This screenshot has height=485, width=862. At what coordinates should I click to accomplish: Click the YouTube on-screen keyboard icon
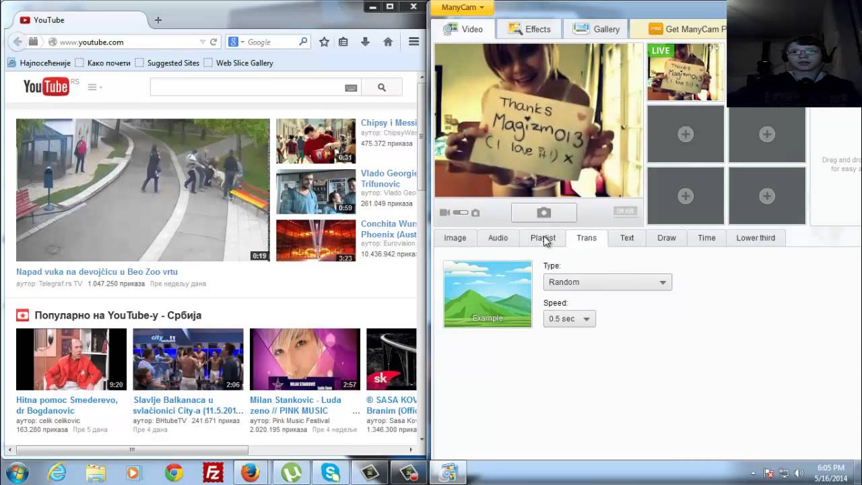(x=351, y=88)
